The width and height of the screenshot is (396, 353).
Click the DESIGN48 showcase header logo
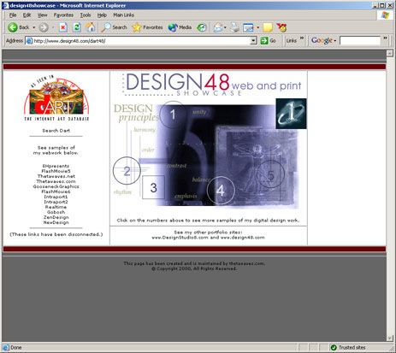pos(212,85)
